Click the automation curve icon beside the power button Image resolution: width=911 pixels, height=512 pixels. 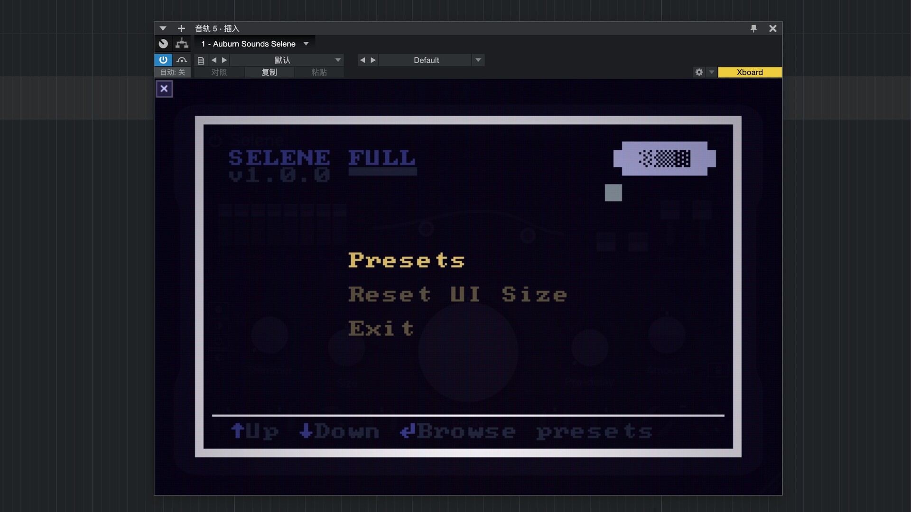182,60
